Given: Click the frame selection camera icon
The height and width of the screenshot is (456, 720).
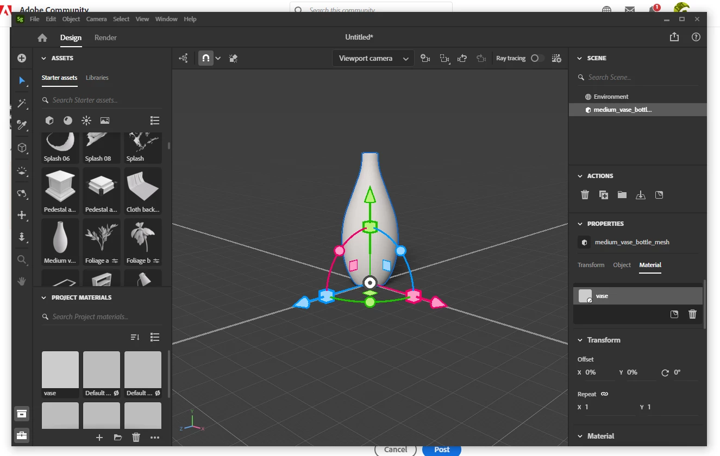Looking at the screenshot, I should click(x=444, y=58).
